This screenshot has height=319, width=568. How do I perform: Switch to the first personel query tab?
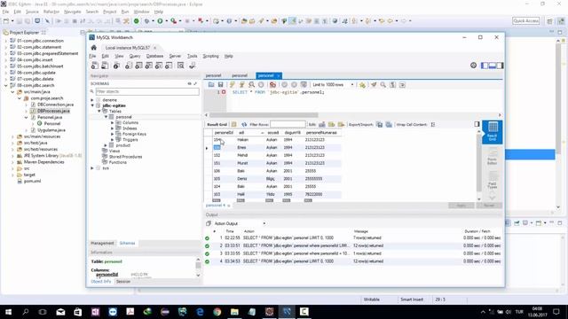213,75
